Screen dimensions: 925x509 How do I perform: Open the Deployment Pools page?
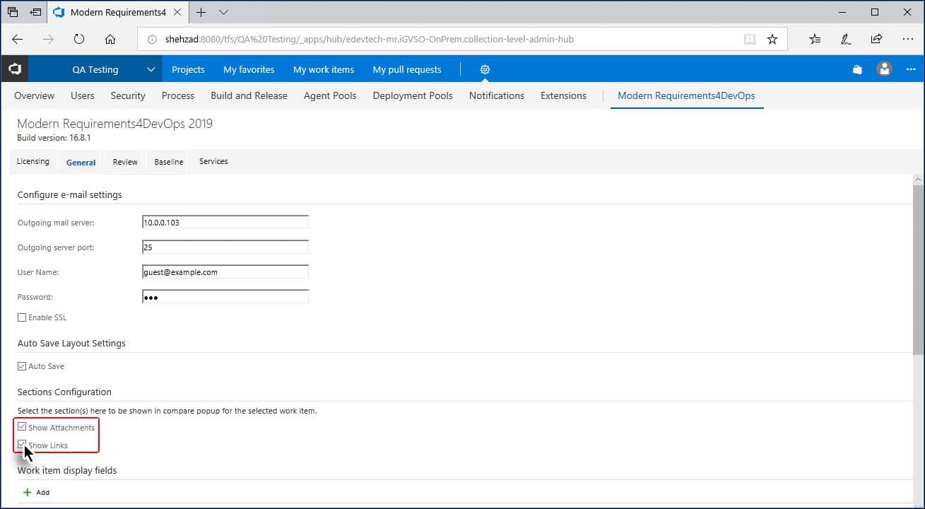click(x=413, y=95)
